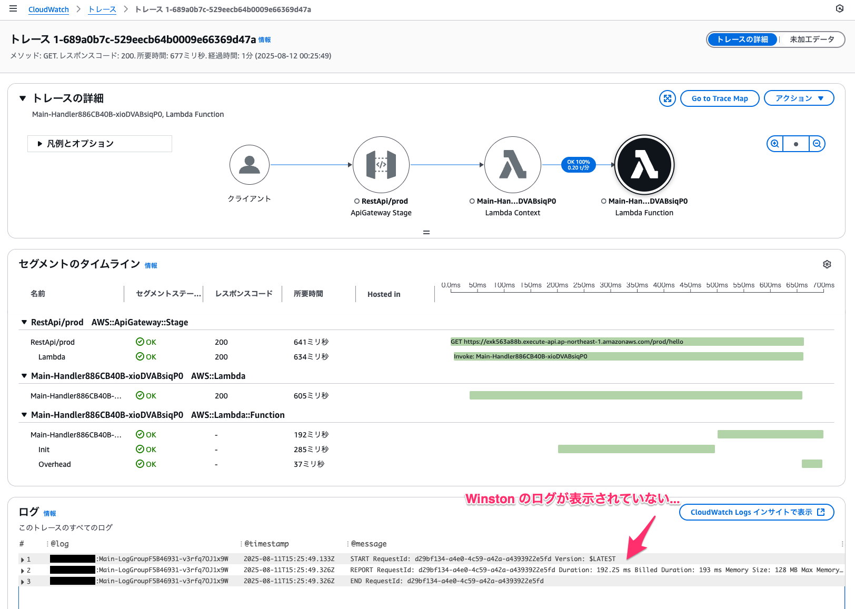Click the @message column header
855x609 pixels.
369,544
